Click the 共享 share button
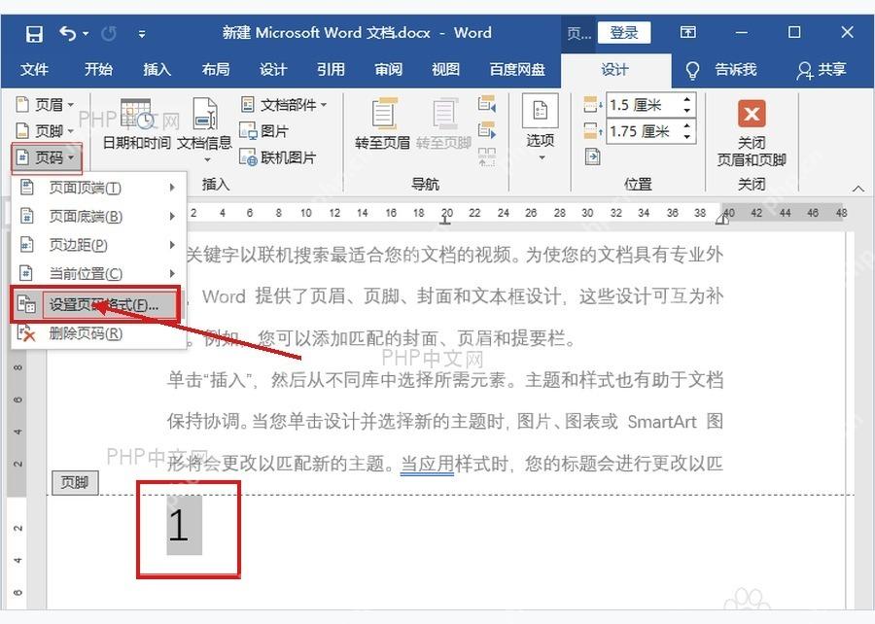 point(822,70)
